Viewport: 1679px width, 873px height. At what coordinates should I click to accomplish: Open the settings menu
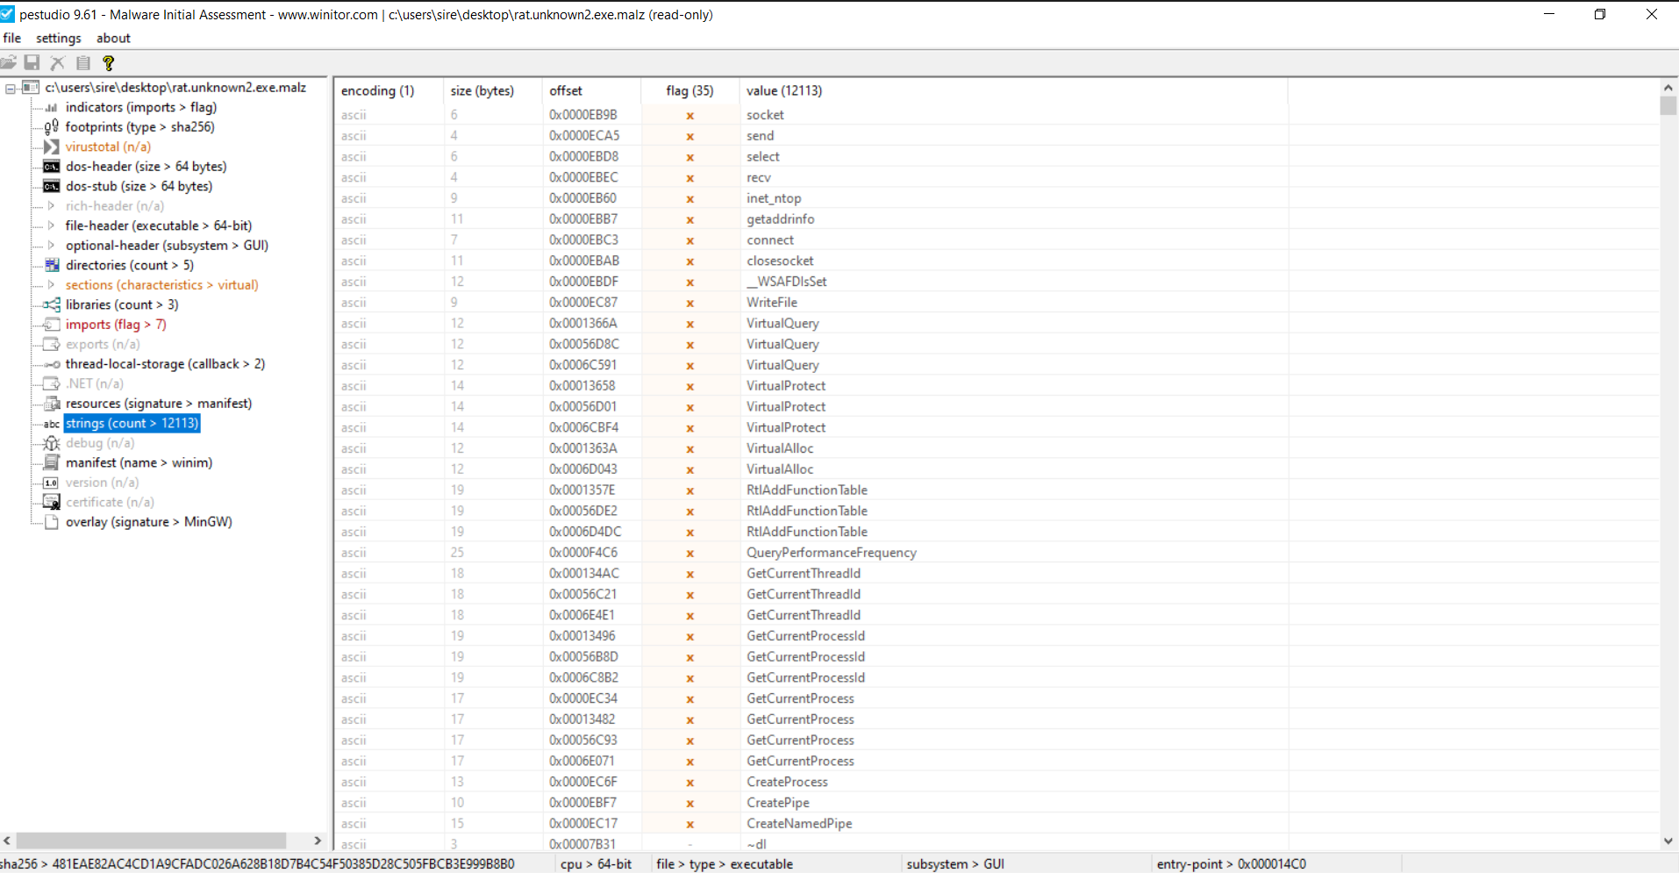coord(58,38)
